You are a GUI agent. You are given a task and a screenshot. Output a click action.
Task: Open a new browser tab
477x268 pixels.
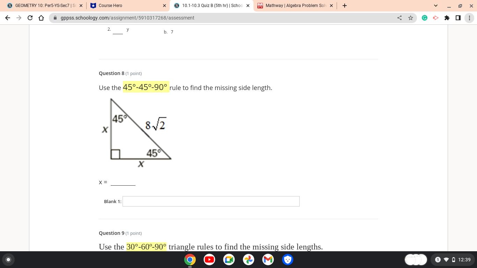click(x=344, y=6)
